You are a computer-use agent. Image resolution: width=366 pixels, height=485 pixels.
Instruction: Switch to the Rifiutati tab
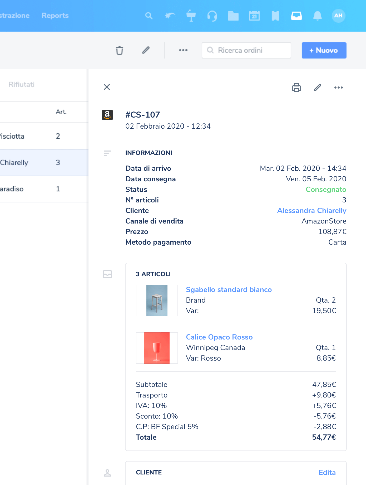click(22, 85)
